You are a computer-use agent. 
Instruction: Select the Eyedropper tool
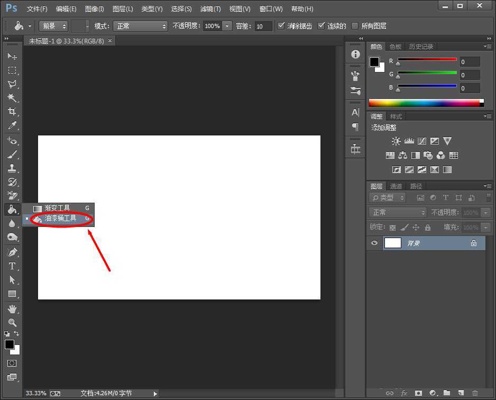coord(13,125)
